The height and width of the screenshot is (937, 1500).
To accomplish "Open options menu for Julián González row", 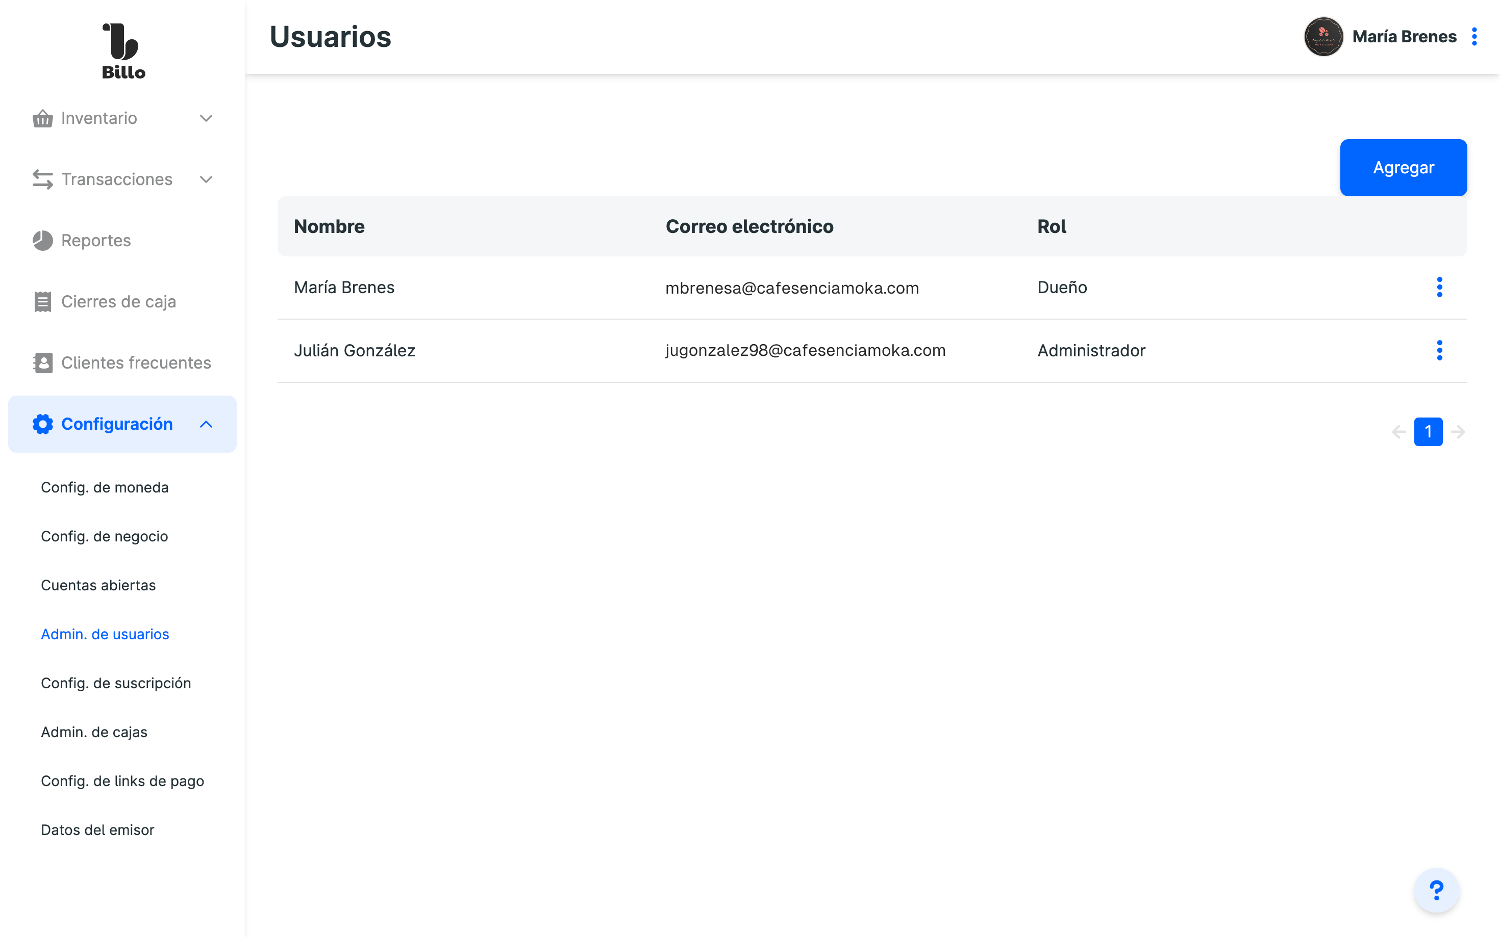I will (x=1439, y=351).
